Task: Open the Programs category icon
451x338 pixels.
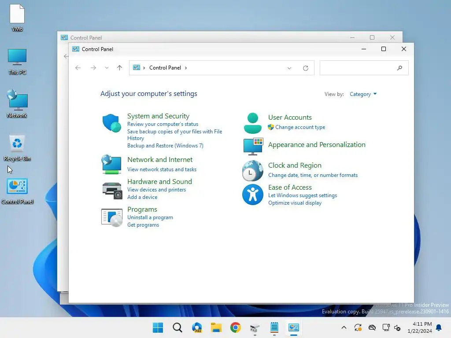Action: (x=112, y=217)
